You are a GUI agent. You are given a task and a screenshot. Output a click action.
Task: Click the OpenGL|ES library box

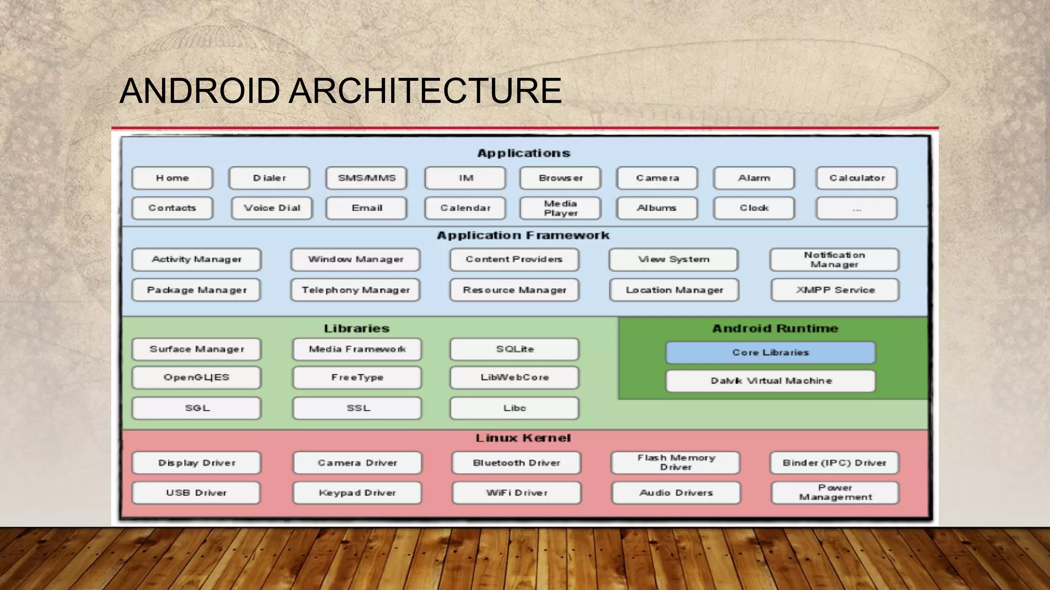[x=196, y=377]
